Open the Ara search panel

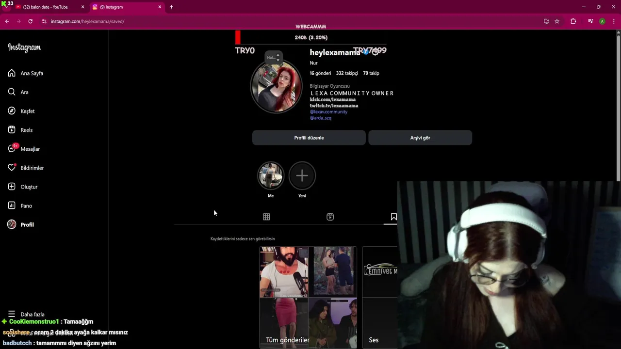click(x=18, y=92)
